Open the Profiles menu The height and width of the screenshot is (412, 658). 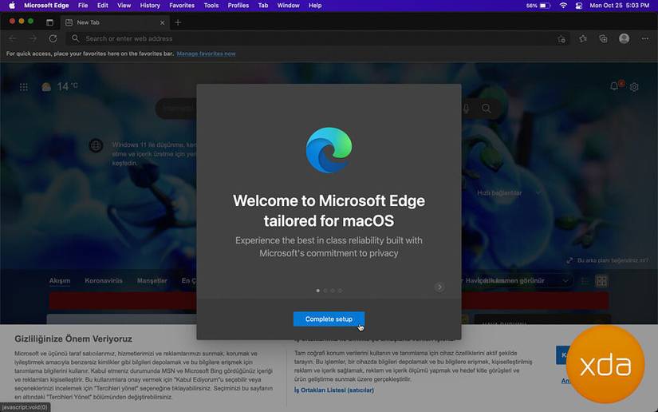pos(238,6)
